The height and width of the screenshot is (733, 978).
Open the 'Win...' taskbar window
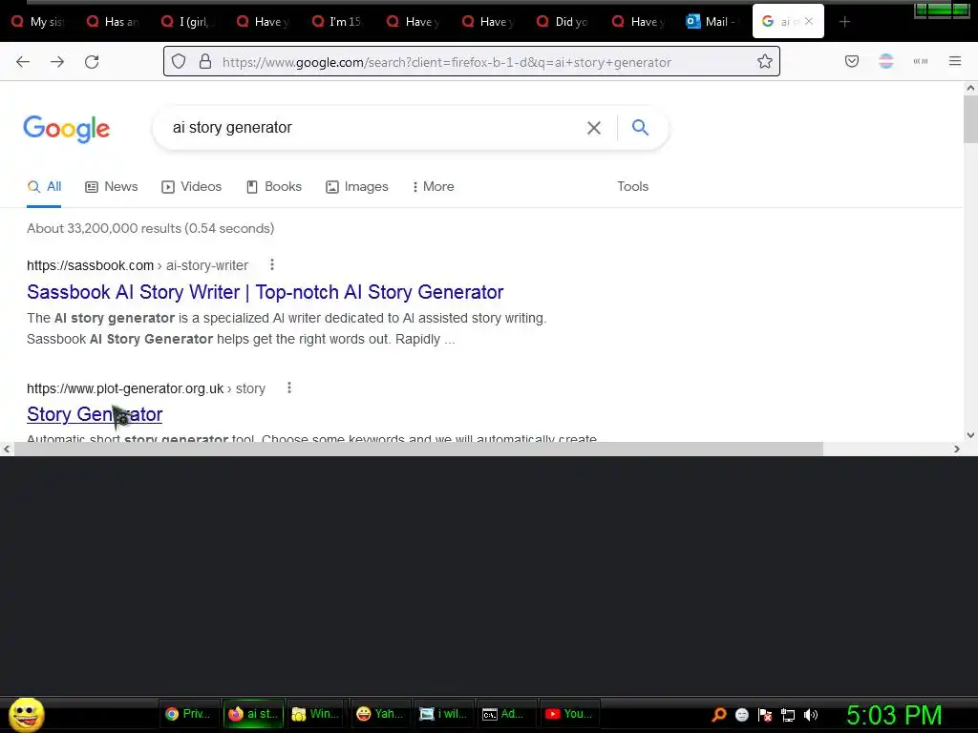click(x=316, y=714)
